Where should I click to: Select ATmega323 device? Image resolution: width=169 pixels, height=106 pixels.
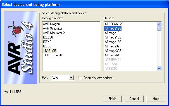coord(113,51)
